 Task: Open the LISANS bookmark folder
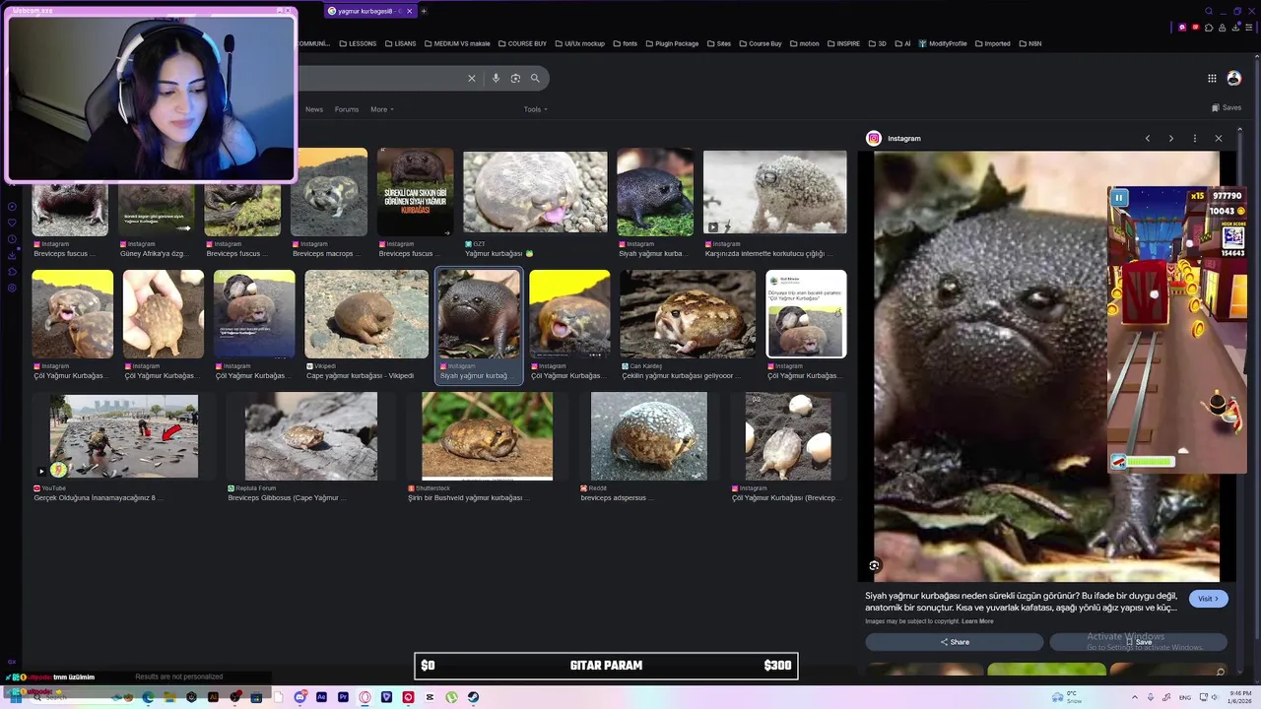click(401, 43)
